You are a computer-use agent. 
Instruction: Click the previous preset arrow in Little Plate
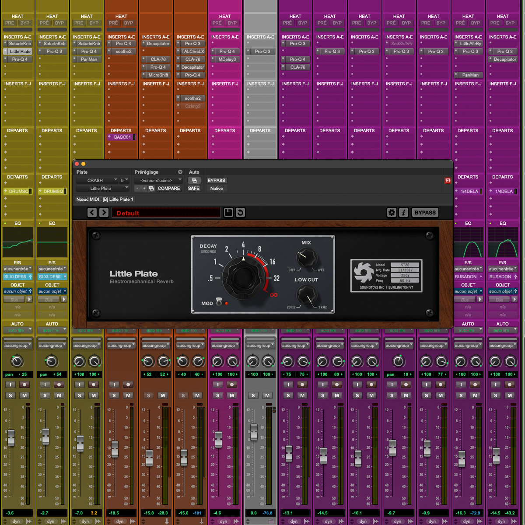92,213
